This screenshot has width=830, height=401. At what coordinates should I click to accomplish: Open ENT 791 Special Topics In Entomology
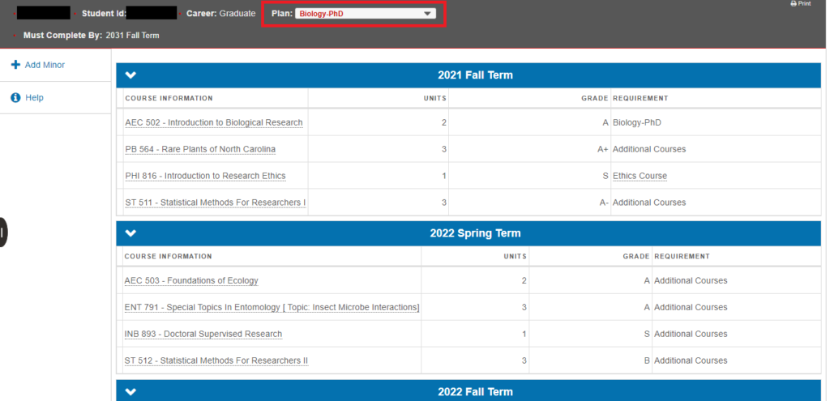[x=272, y=307]
